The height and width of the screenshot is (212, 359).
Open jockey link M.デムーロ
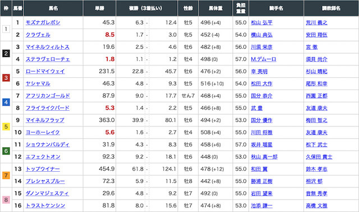click(263, 59)
